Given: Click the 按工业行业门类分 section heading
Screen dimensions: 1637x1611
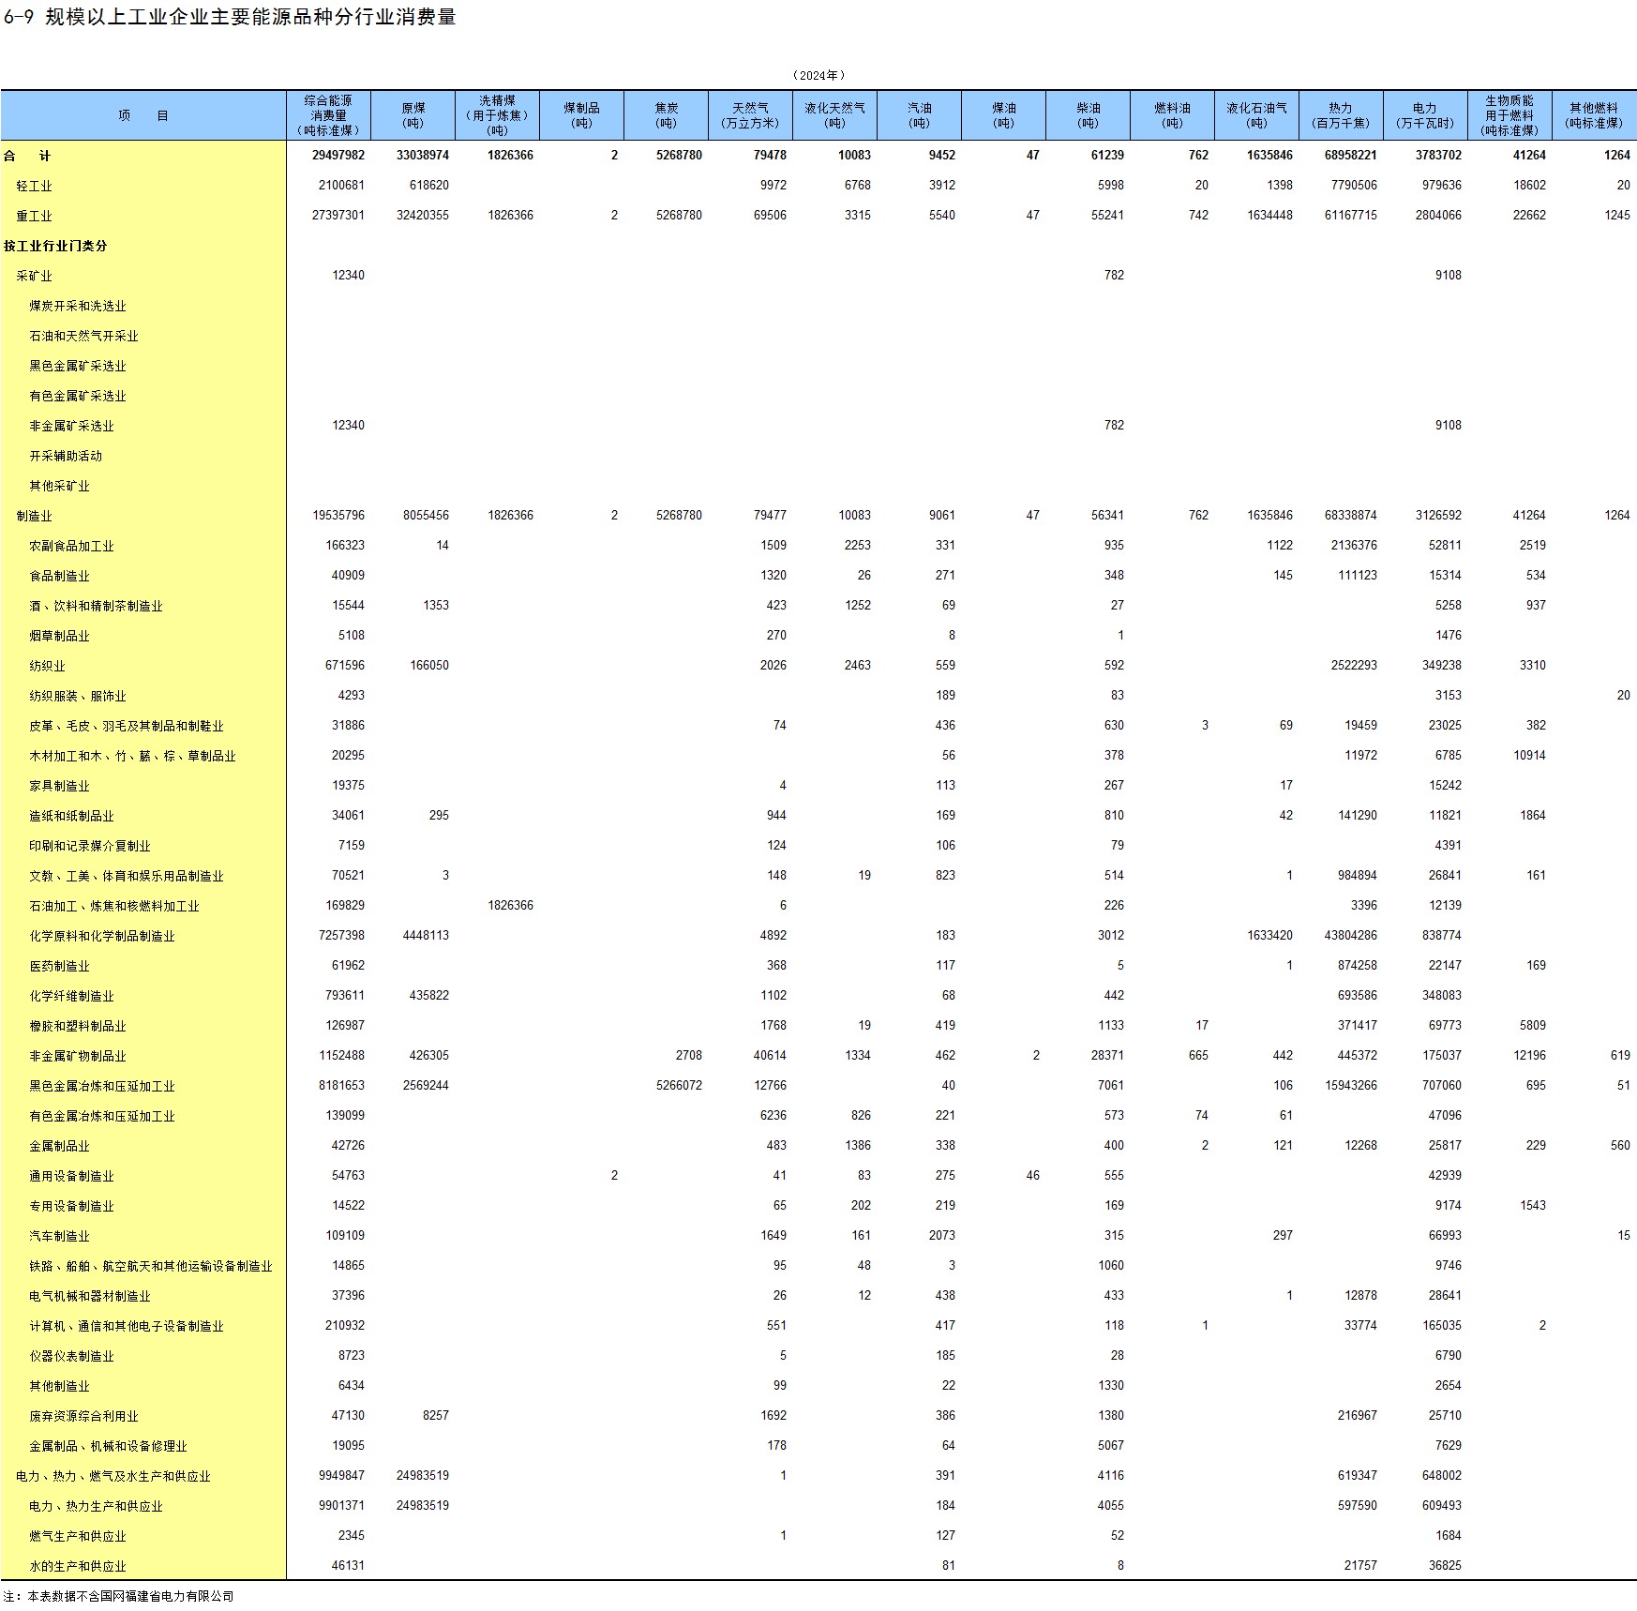Looking at the screenshot, I should (55, 246).
